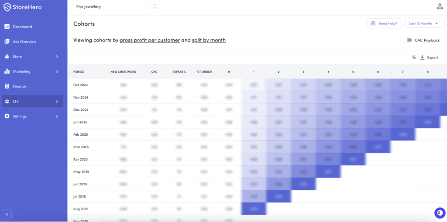
Task: Click the 1ST ORDER column header
Action: (x=204, y=72)
